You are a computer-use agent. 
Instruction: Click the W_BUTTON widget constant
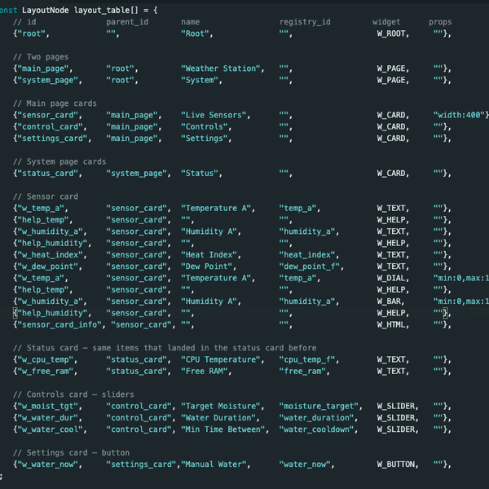396,465
